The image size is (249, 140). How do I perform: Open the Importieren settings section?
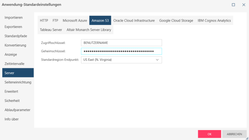click(x=14, y=18)
